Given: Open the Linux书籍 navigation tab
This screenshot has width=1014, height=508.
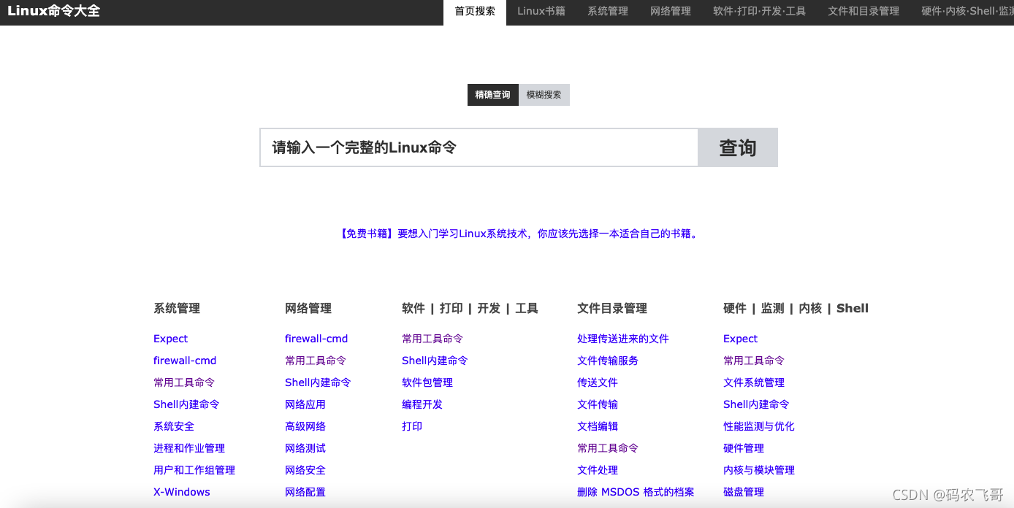Looking at the screenshot, I should point(541,12).
